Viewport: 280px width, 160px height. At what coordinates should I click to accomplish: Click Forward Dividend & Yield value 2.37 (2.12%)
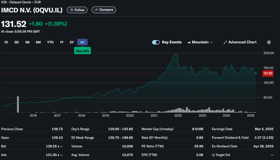coord(264,138)
